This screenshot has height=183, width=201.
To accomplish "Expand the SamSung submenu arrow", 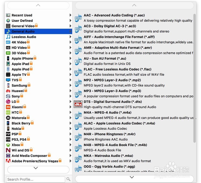I will pos(70,85).
